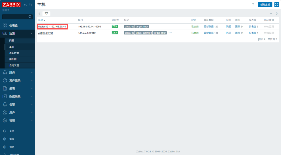281x155 pixels.
Task: Open 仪表盘 4 for Zabbix server
Action: point(252,33)
